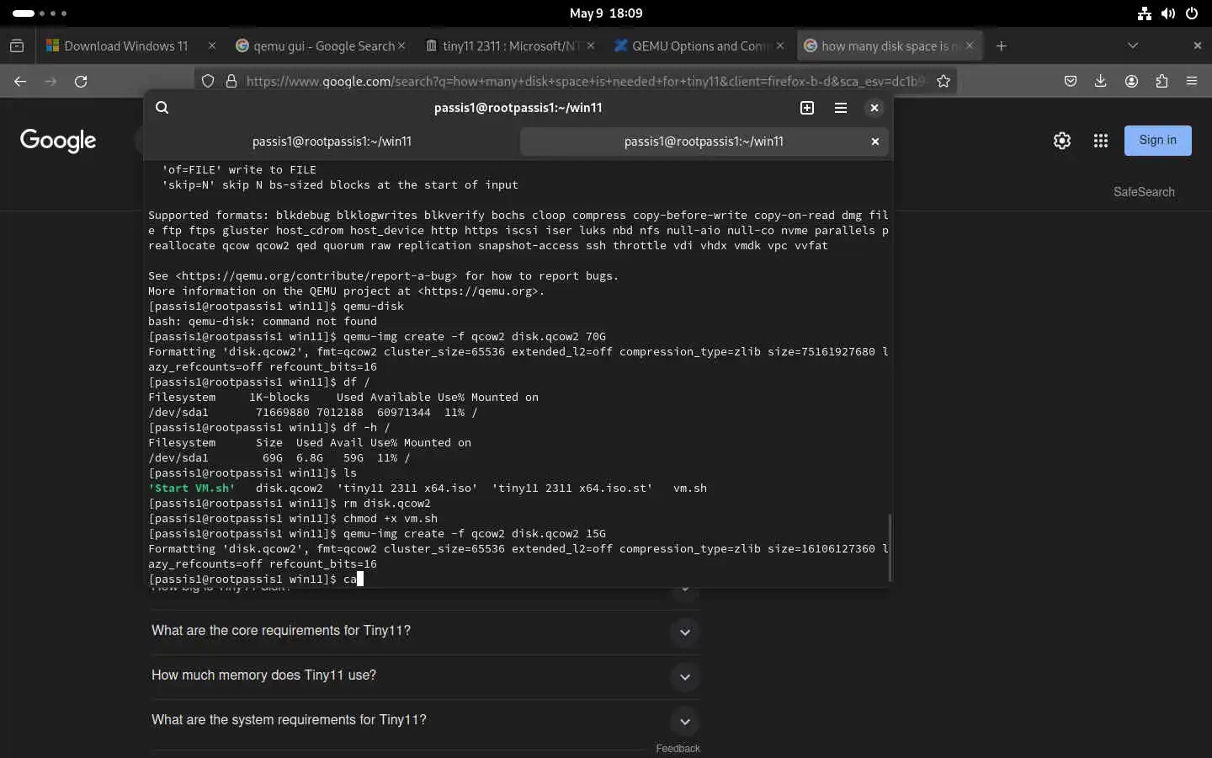Click the terminal scrollbar
Screen dimensions: 1212x758
click(x=889, y=547)
